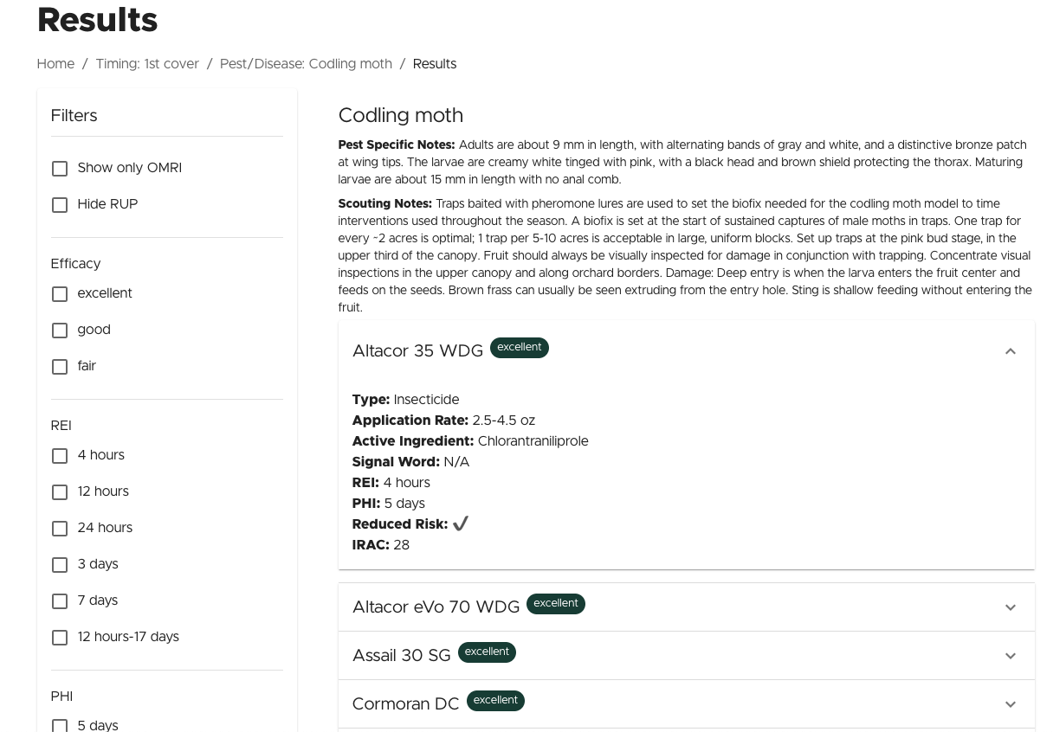
Task: Open the Altacor eVo 70 WDG row
Action: (436, 607)
